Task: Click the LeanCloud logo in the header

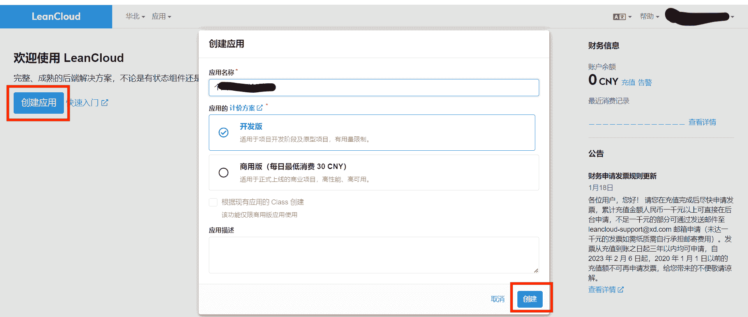Action: (x=56, y=16)
